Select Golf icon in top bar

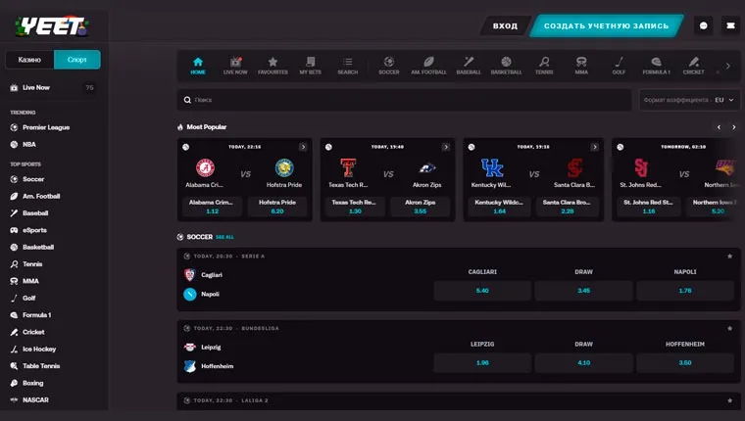pyautogui.click(x=619, y=66)
